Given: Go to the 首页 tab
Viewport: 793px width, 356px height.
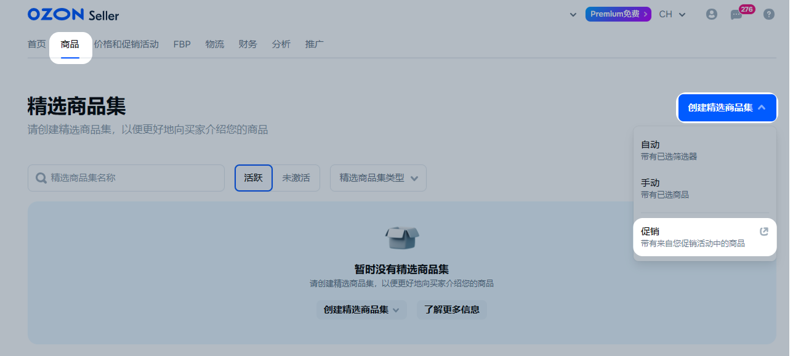Looking at the screenshot, I should (x=37, y=44).
